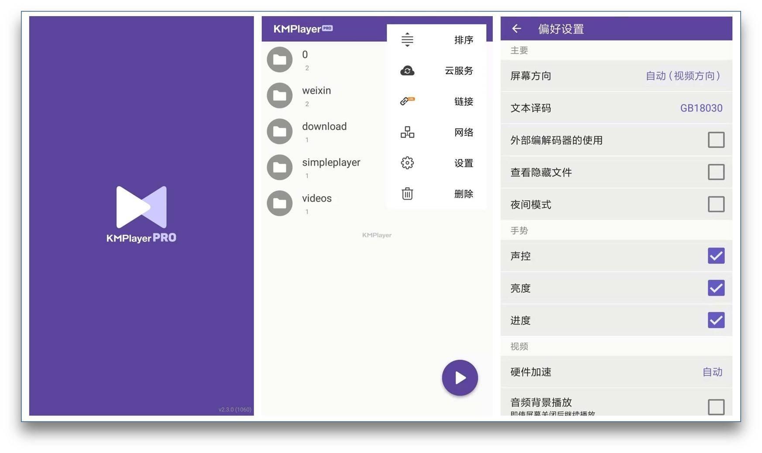The height and width of the screenshot is (453, 762).
Task: Click the trash delete icon
Action: [407, 194]
